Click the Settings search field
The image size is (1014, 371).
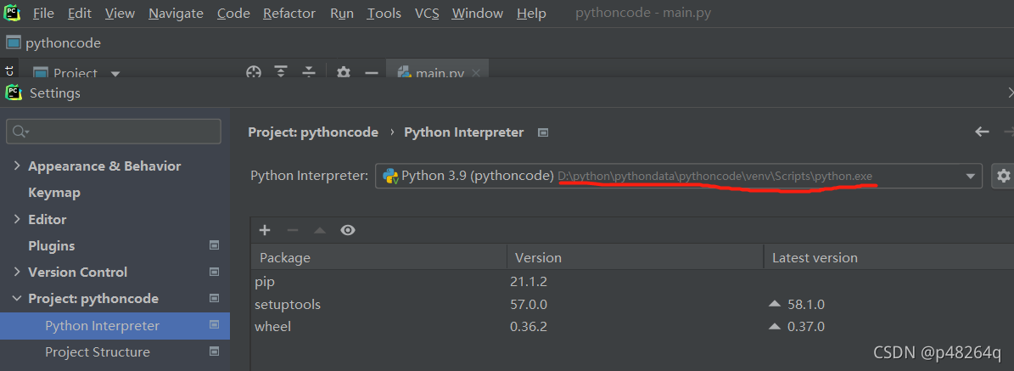point(114,132)
